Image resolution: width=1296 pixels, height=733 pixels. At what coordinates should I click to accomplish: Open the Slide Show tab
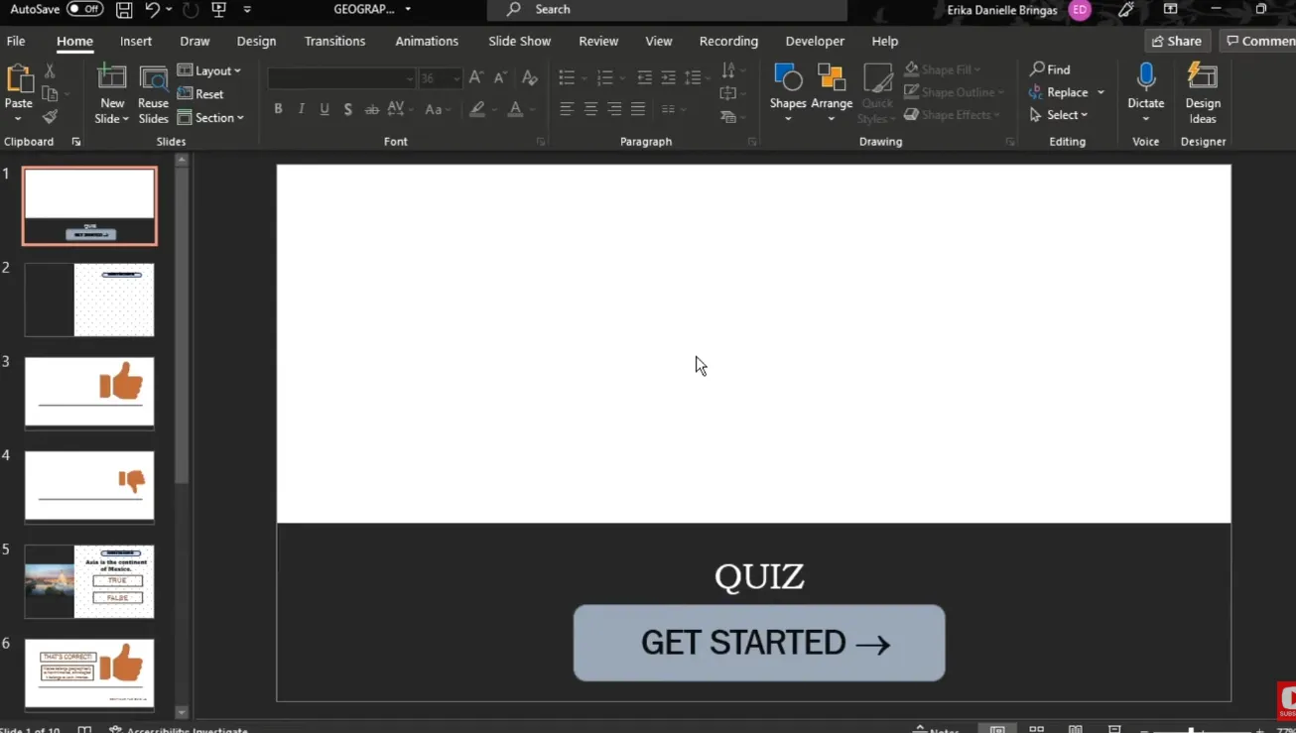point(519,41)
